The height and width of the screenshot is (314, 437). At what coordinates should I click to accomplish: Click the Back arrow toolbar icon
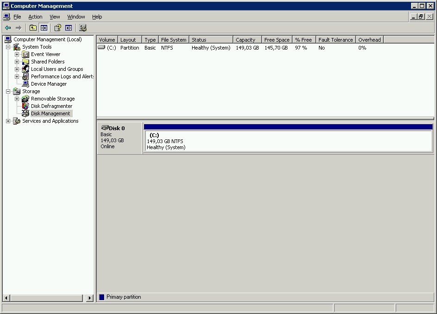(8, 28)
